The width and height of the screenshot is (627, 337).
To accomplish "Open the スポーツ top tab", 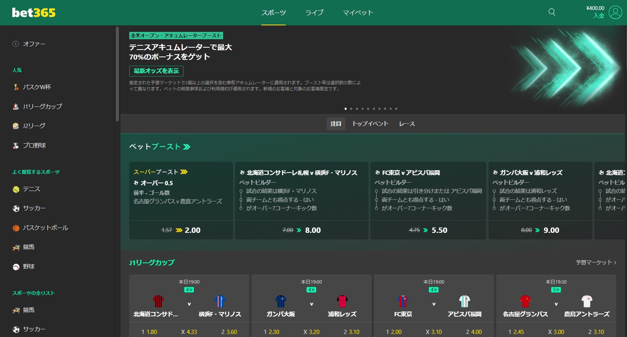I will pos(273,13).
